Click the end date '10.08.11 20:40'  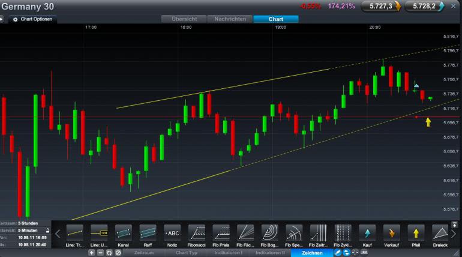[x=32, y=244]
